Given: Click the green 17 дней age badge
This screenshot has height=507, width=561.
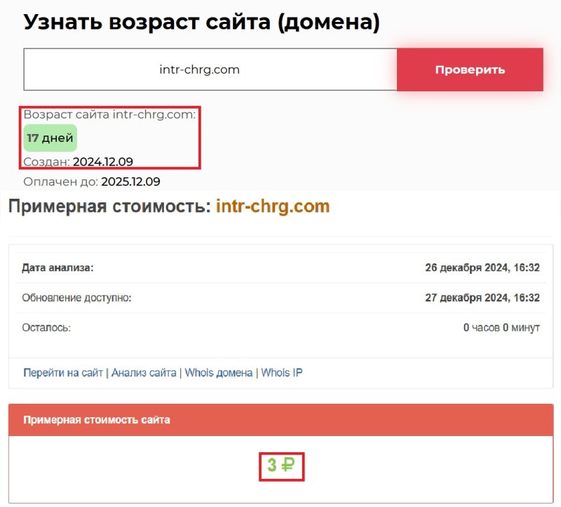Looking at the screenshot, I should (x=50, y=138).
